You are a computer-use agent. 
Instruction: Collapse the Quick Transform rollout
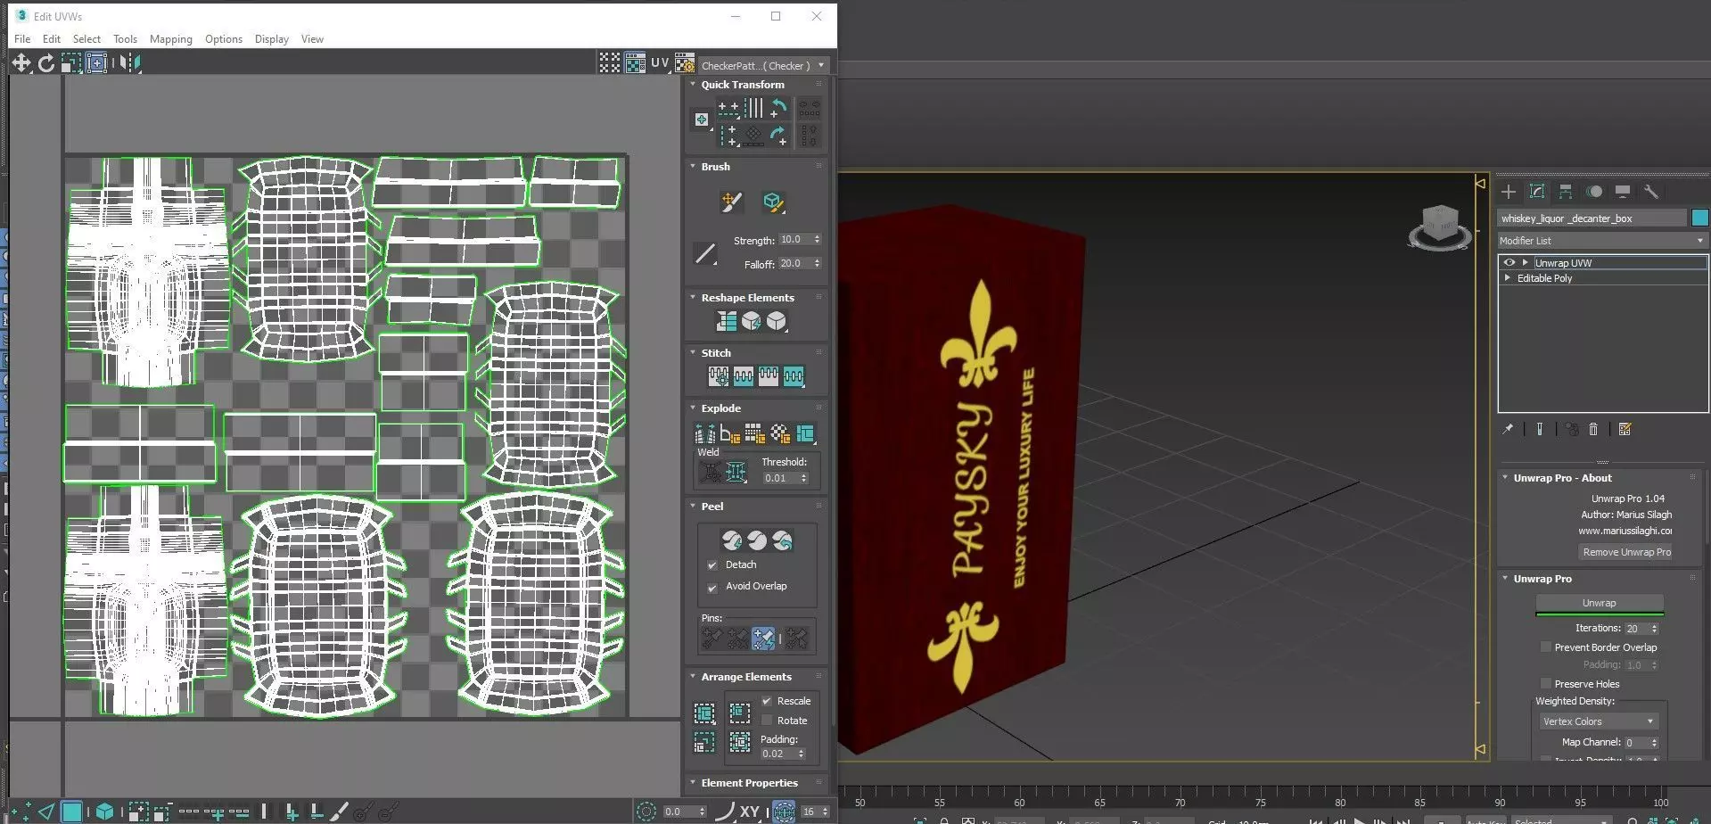pos(693,85)
